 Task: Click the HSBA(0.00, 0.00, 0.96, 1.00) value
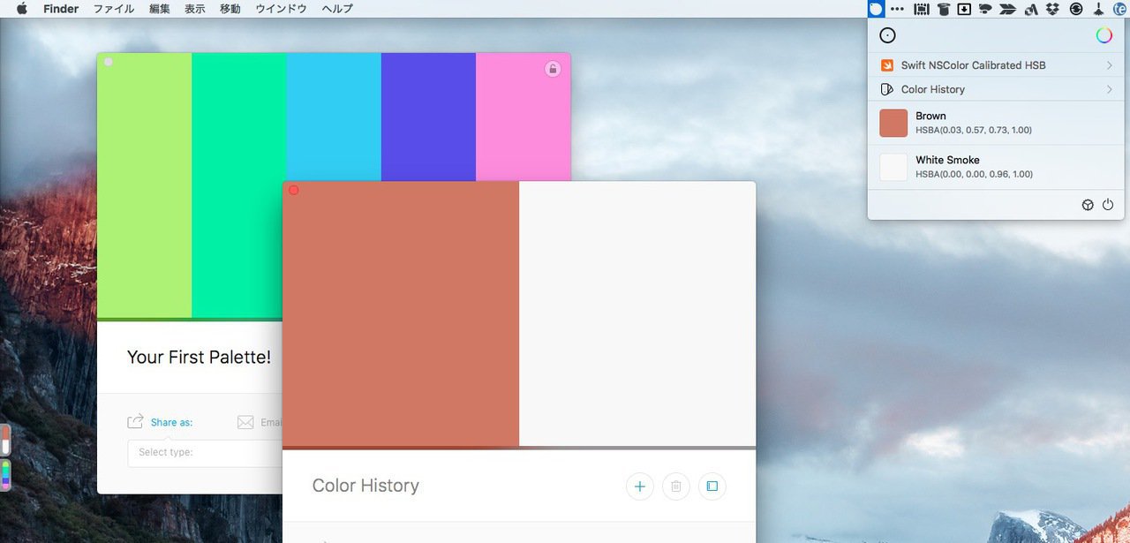point(974,174)
